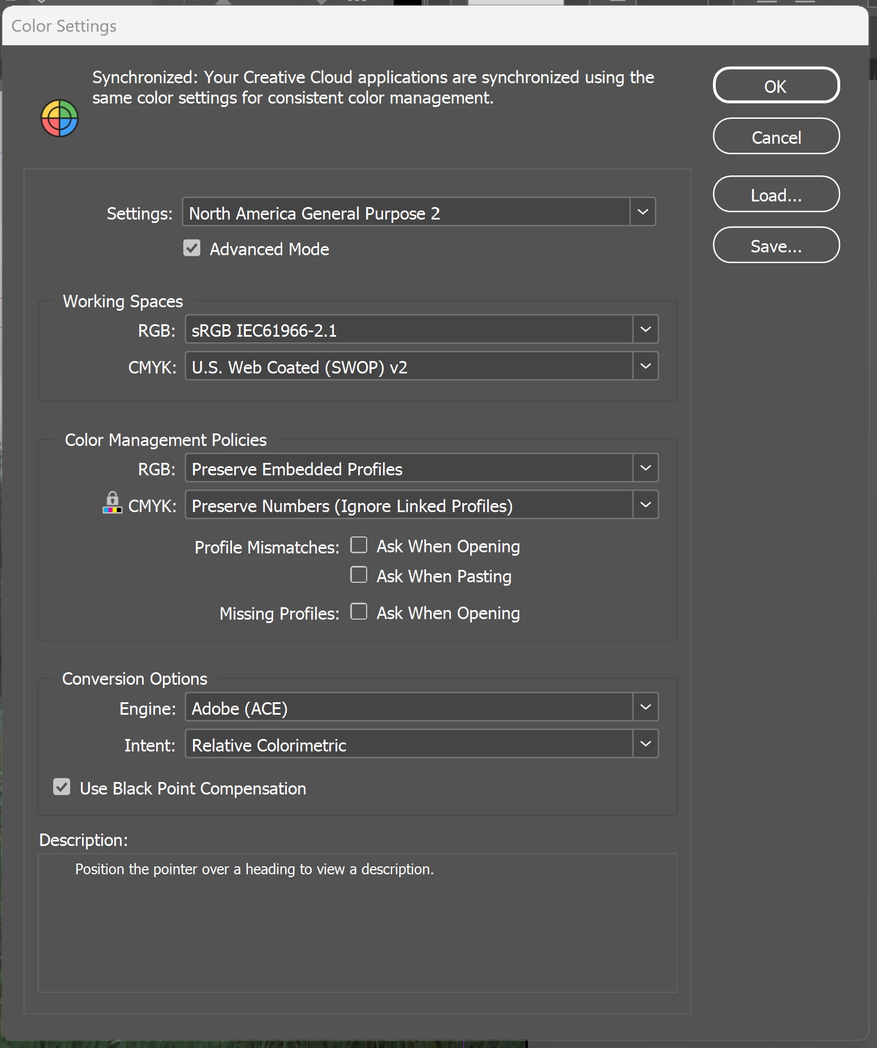Click the Conversion Options heading
Screen dimensions: 877x1048
(x=135, y=678)
